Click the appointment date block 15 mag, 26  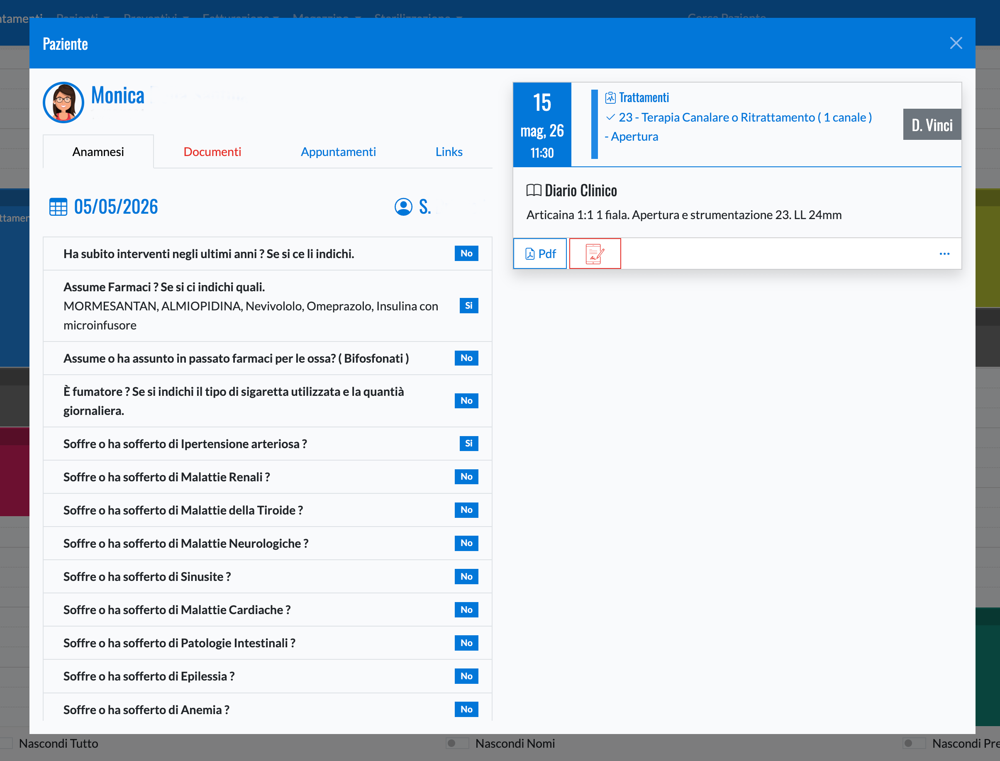[542, 124]
